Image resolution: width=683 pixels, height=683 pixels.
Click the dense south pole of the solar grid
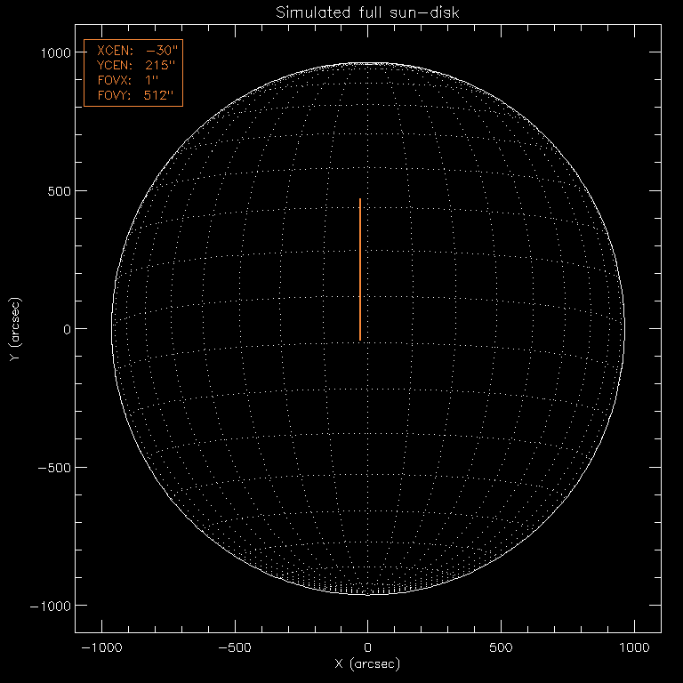click(x=370, y=587)
